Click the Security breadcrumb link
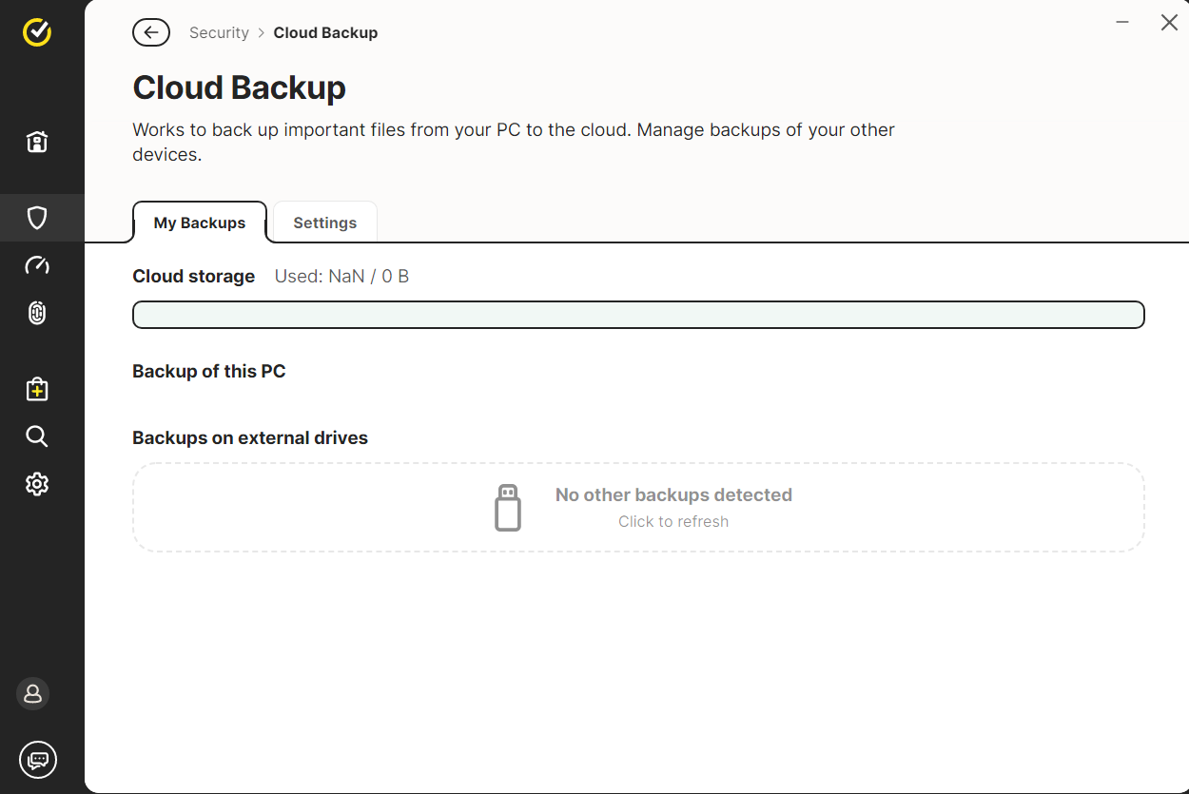Image resolution: width=1189 pixels, height=794 pixels. click(x=219, y=32)
